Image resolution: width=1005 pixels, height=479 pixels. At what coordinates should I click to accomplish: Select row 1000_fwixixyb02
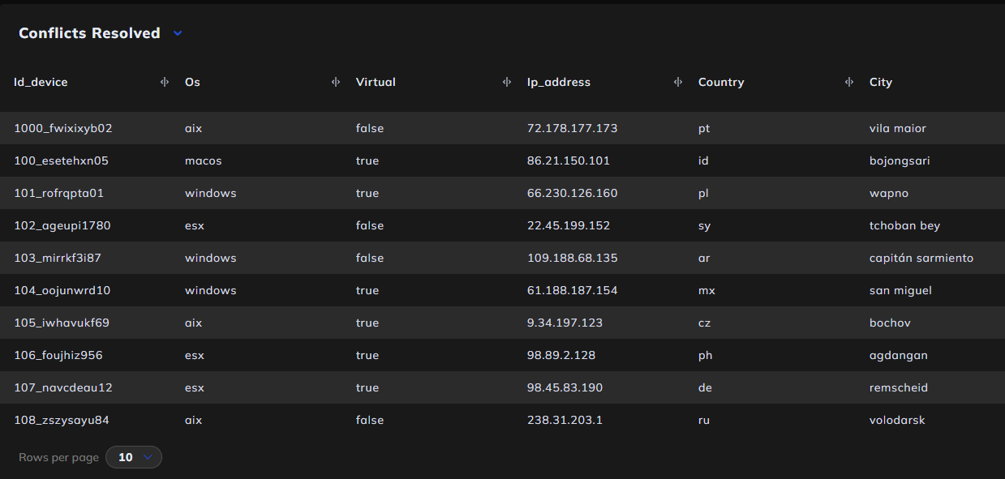tap(502, 128)
